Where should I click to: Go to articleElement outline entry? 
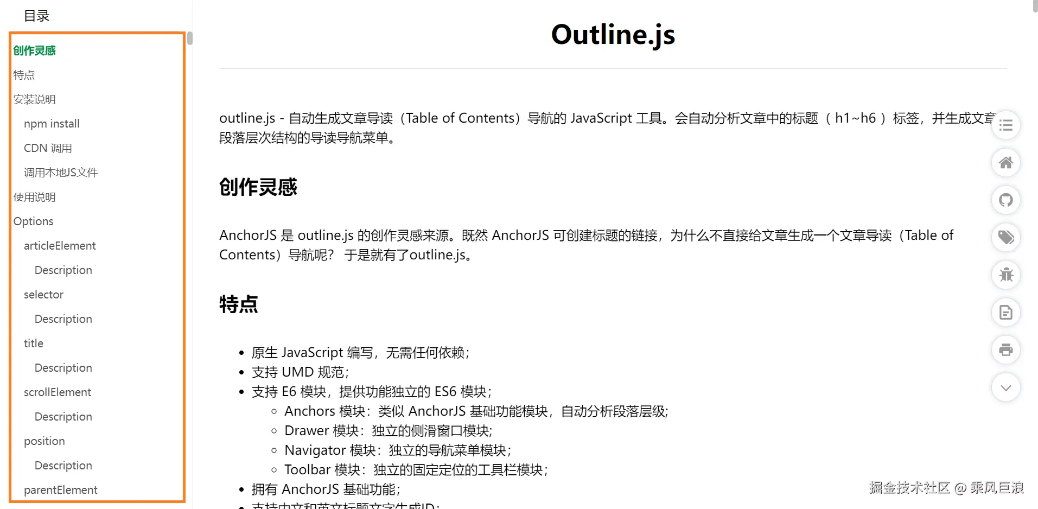tap(60, 246)
